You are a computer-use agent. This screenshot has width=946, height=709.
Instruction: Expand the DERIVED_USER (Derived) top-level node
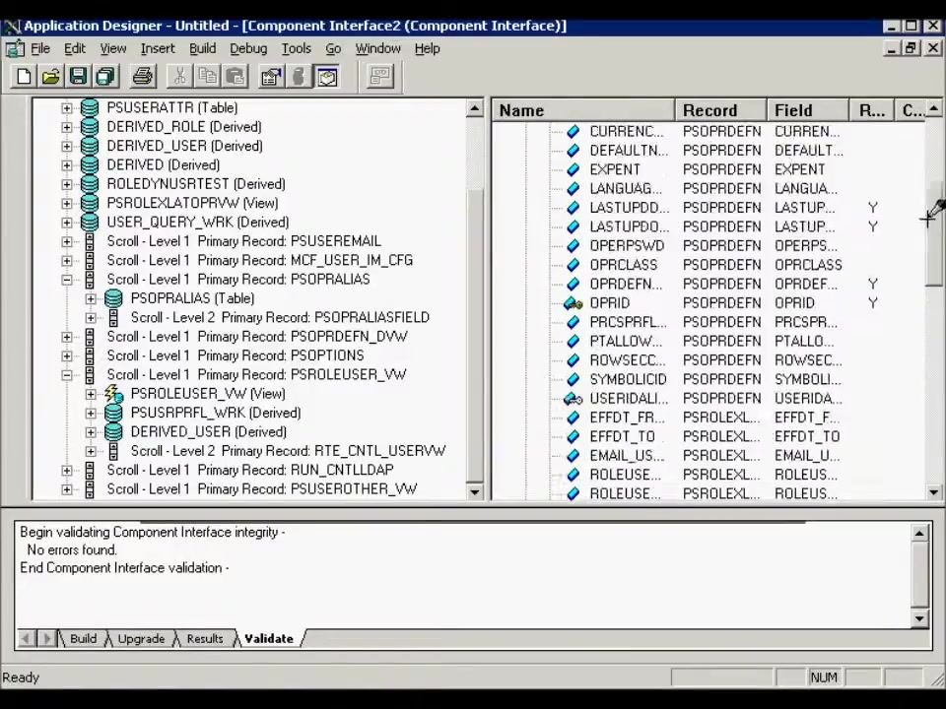click(x=67, y=147)
